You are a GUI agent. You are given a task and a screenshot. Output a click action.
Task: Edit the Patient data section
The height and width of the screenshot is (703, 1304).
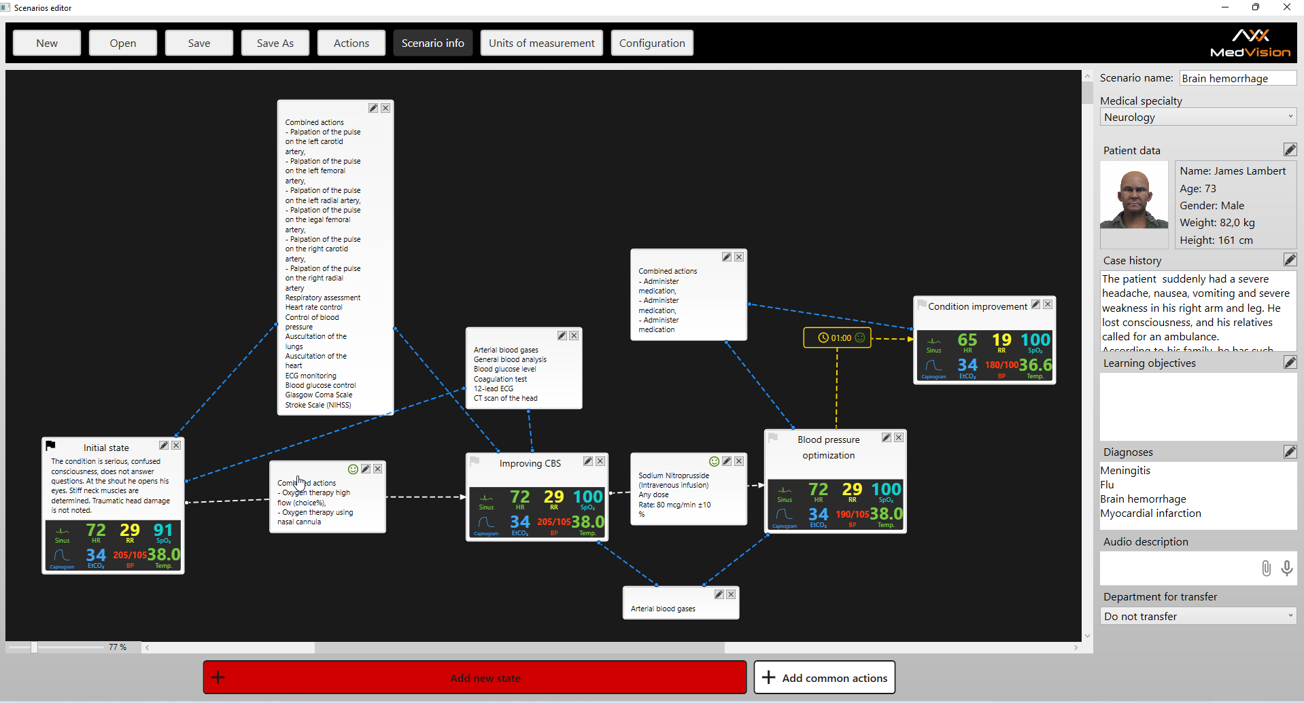[1290, 150]
